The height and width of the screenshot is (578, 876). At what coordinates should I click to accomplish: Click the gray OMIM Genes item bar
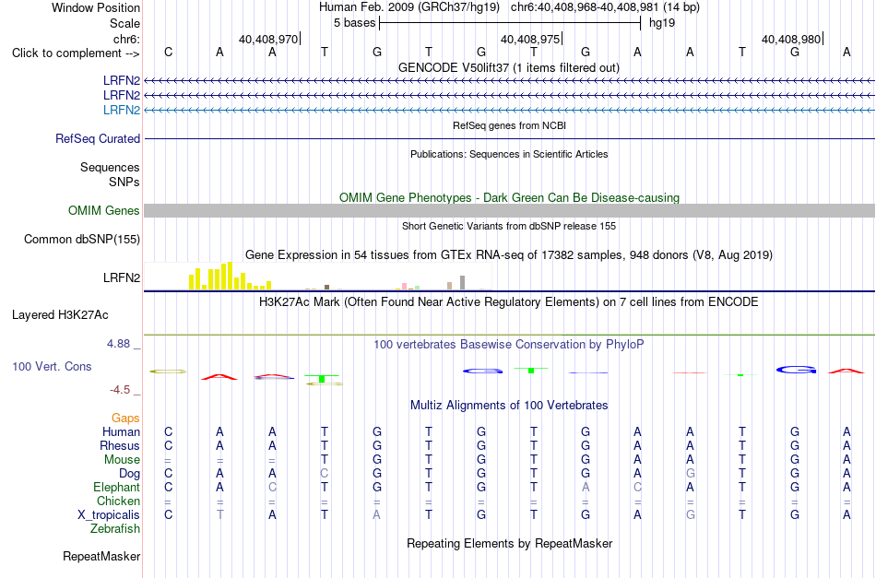point(509,210)
